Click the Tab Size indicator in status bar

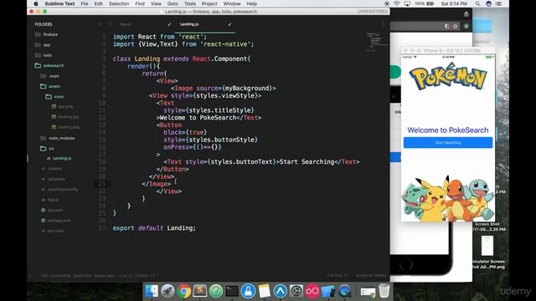337,275
